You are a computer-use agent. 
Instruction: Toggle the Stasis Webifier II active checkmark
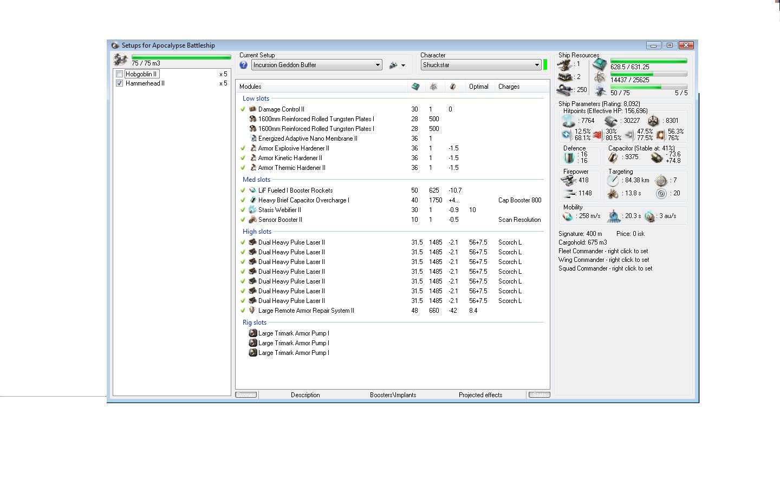coord(243,210)
